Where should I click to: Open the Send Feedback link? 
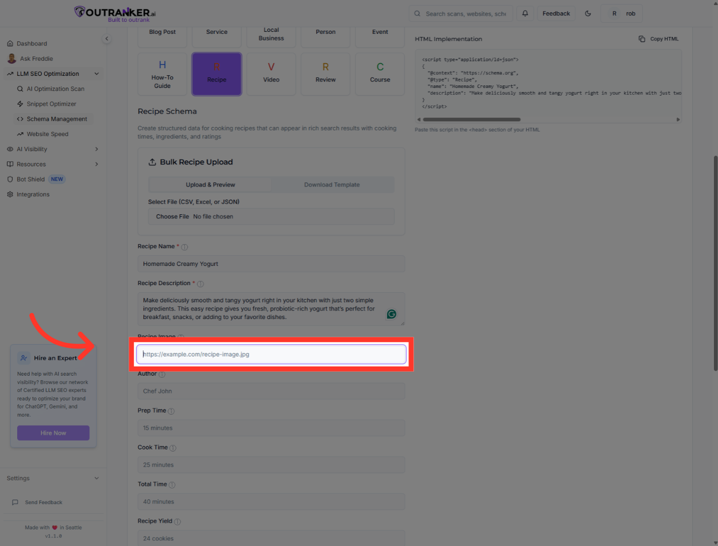click(x=44, y=503)
